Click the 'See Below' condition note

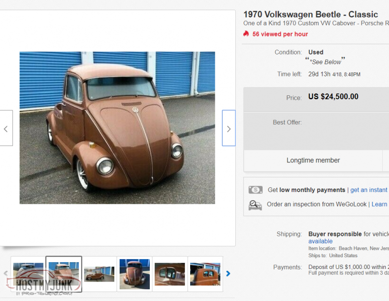(x=326, y=62)
